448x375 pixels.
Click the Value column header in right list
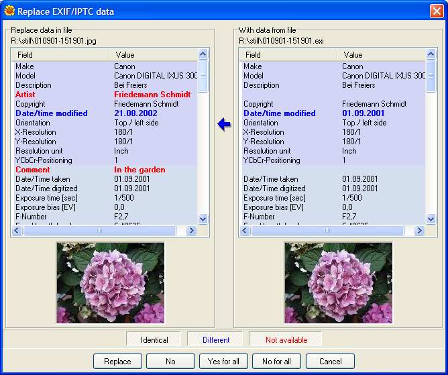click(x=379, y=55)
